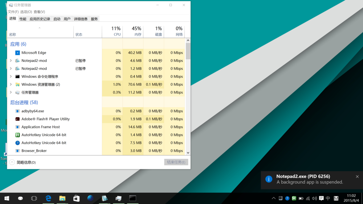Expand the Windows 资源管理器 (2) group
The width and height of the screenshot is (363, 204).
[11, 84]
